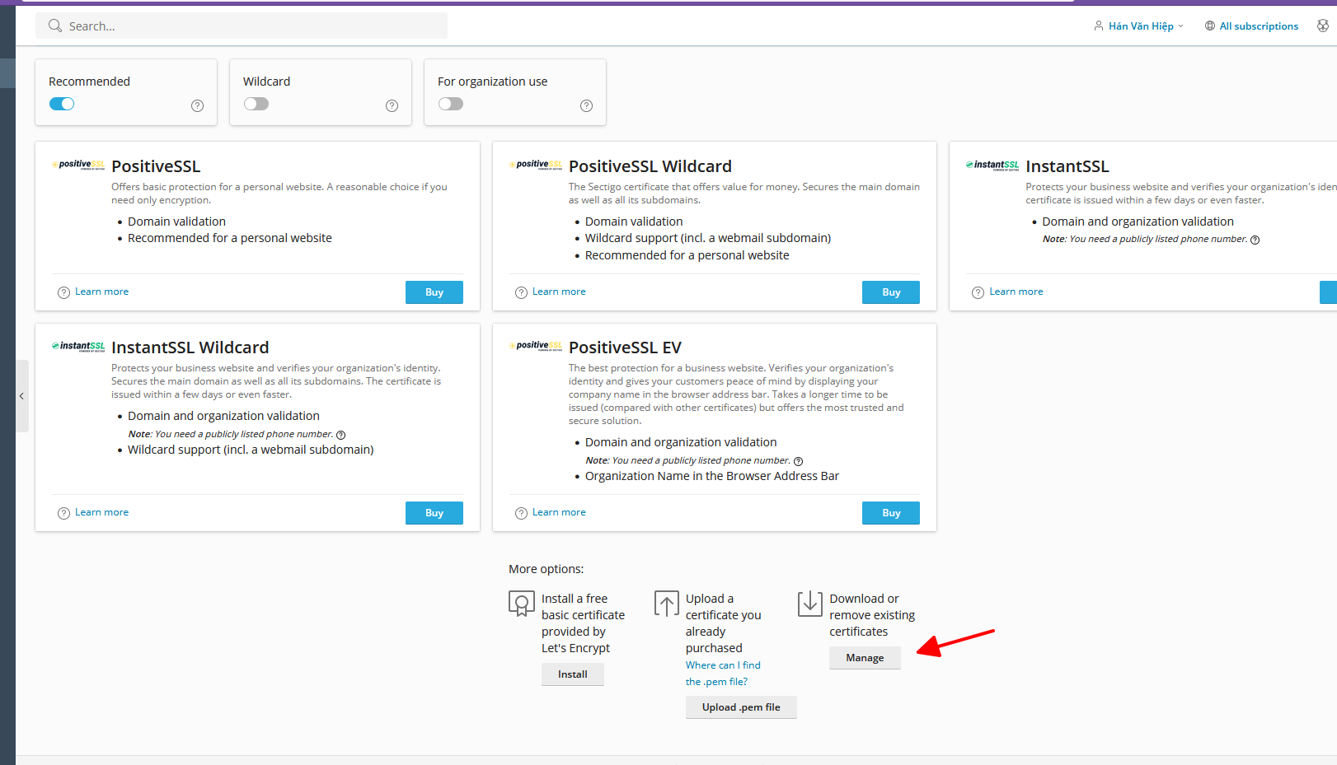Buy the InstantSSL Wildcard certificate
The width and height of the screenshot is (1337, 765).
[434, 513]
